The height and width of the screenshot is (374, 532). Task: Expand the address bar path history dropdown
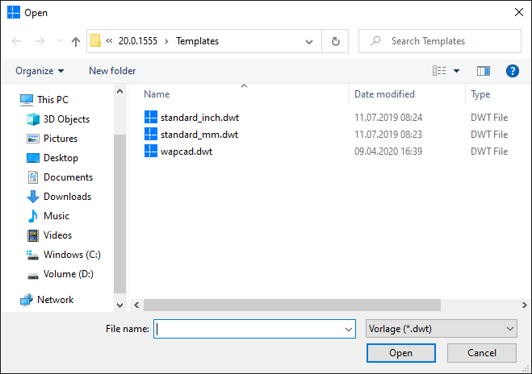coord(310,41)
